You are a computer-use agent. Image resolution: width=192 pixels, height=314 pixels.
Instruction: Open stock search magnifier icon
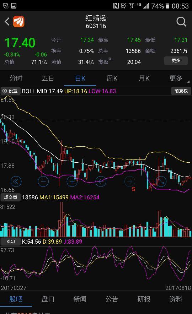point(181,22)
